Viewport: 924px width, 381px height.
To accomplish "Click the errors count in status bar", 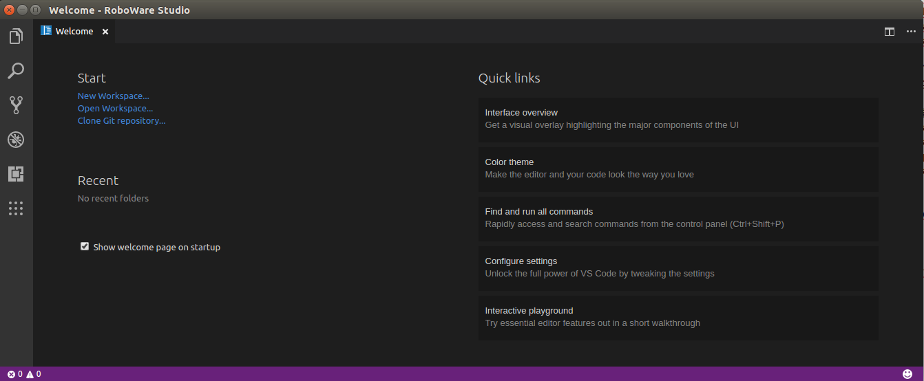I will tap(15, 374).
